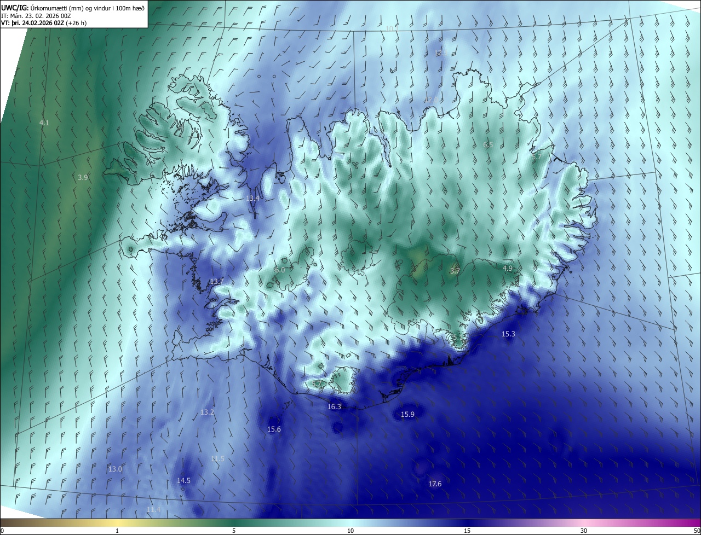Screen dimensions: 701x535
Task: Click the legend tick labeled 15
Action: click(x=467, y=531)
